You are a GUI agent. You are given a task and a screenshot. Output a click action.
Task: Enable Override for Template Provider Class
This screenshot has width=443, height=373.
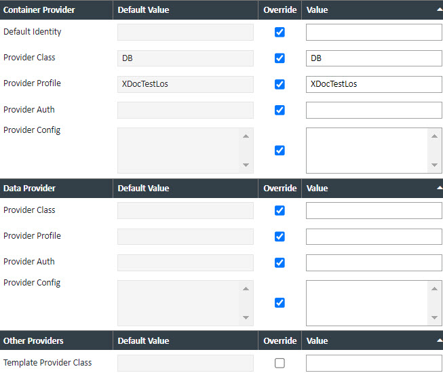tap(280, 363)
